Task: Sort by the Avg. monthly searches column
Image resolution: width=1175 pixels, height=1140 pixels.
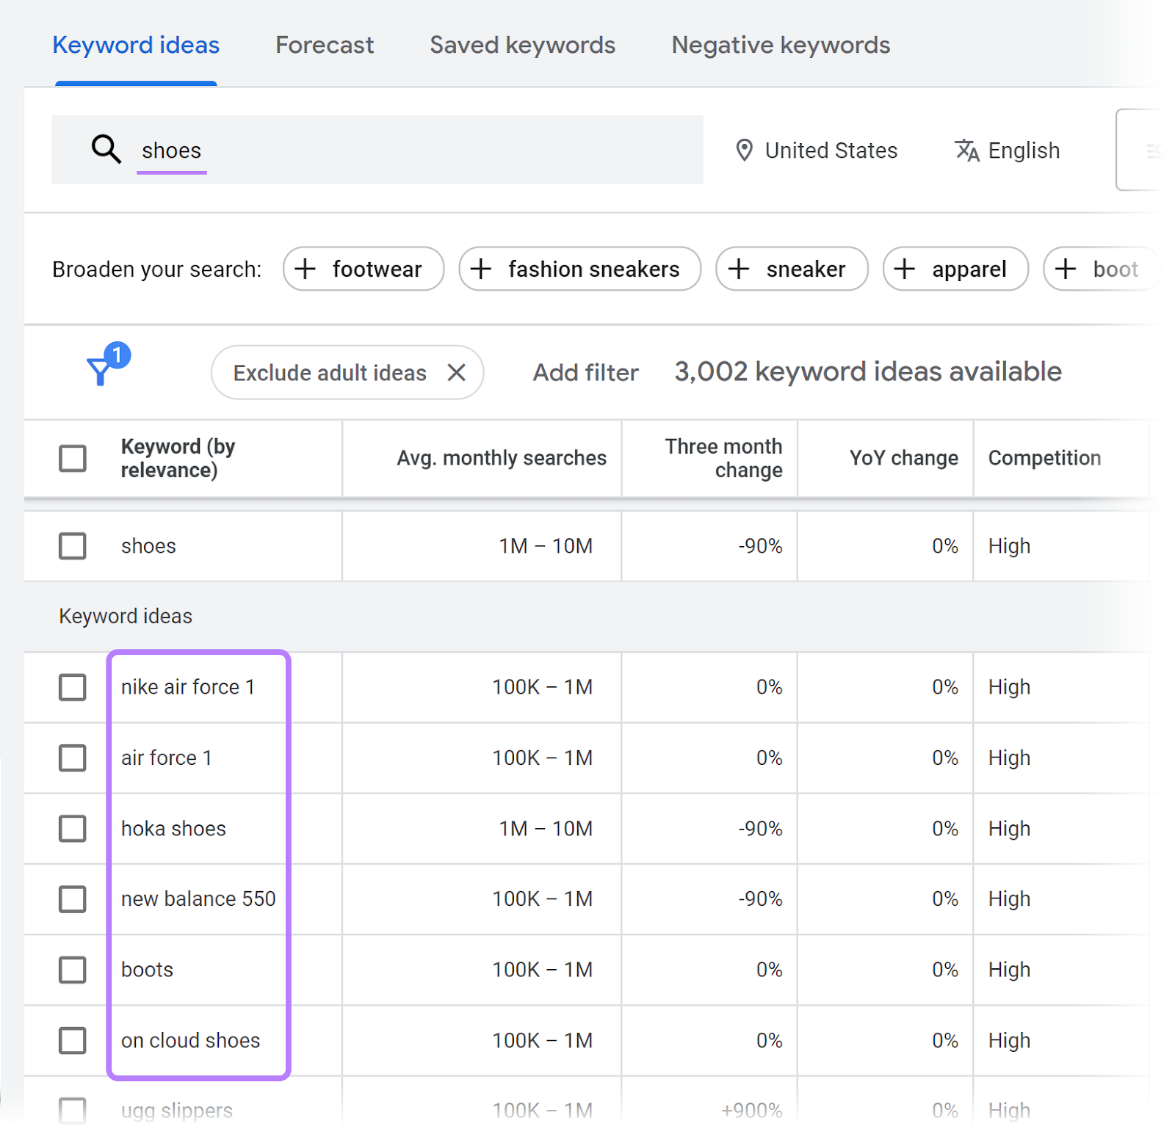Action: 502,457
